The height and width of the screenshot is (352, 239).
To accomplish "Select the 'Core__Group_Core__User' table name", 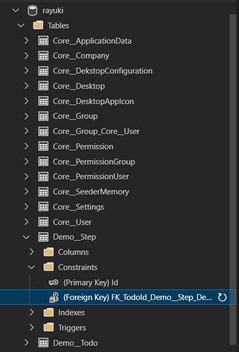I will (96, 131).
